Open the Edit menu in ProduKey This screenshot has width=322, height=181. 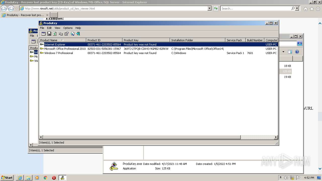[49, 28]
